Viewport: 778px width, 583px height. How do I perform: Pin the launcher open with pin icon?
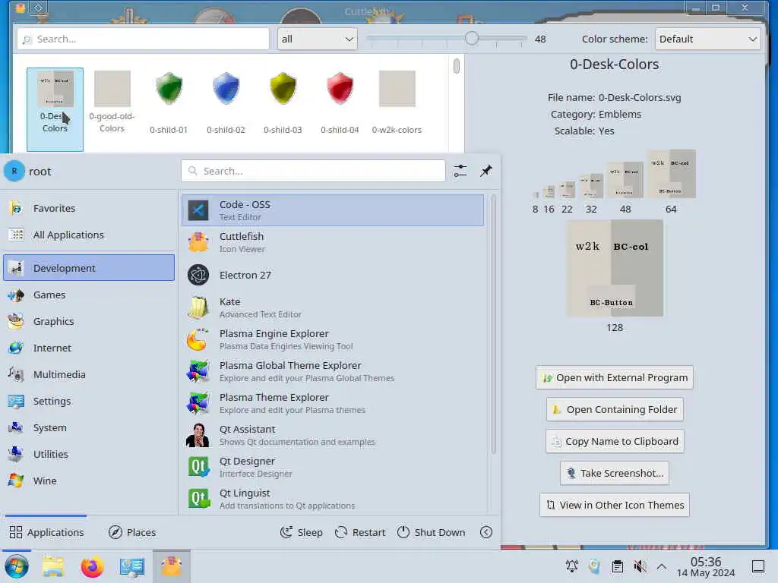[x=485, y=171]
